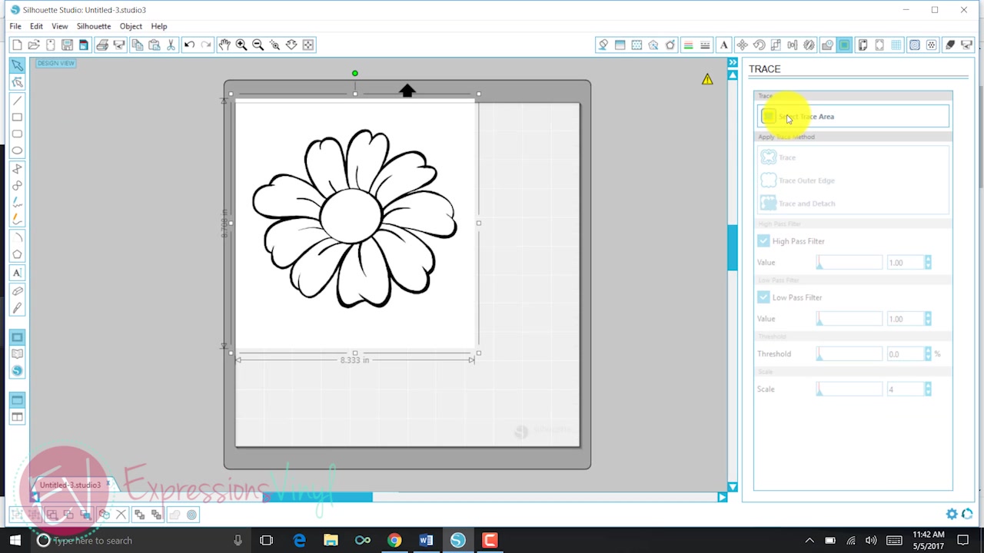
Task: Open the Edit menu
Action: coord(36,26)
